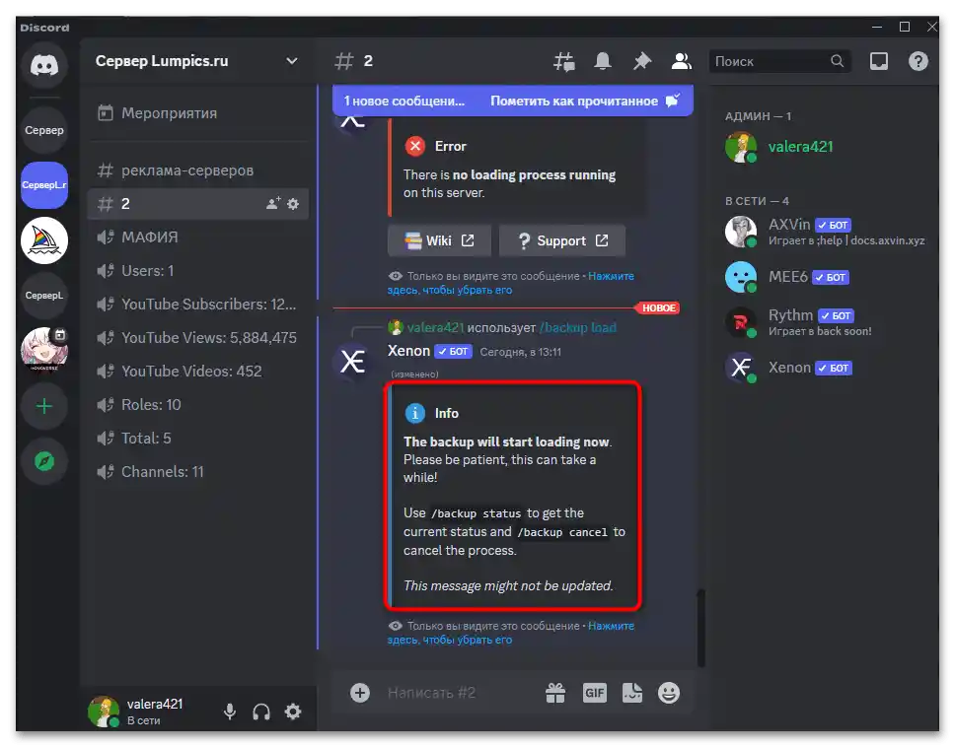The width and height of the screenshot is (955, 747).
Task: Add a server plus icon
Action: coord(43,406)
